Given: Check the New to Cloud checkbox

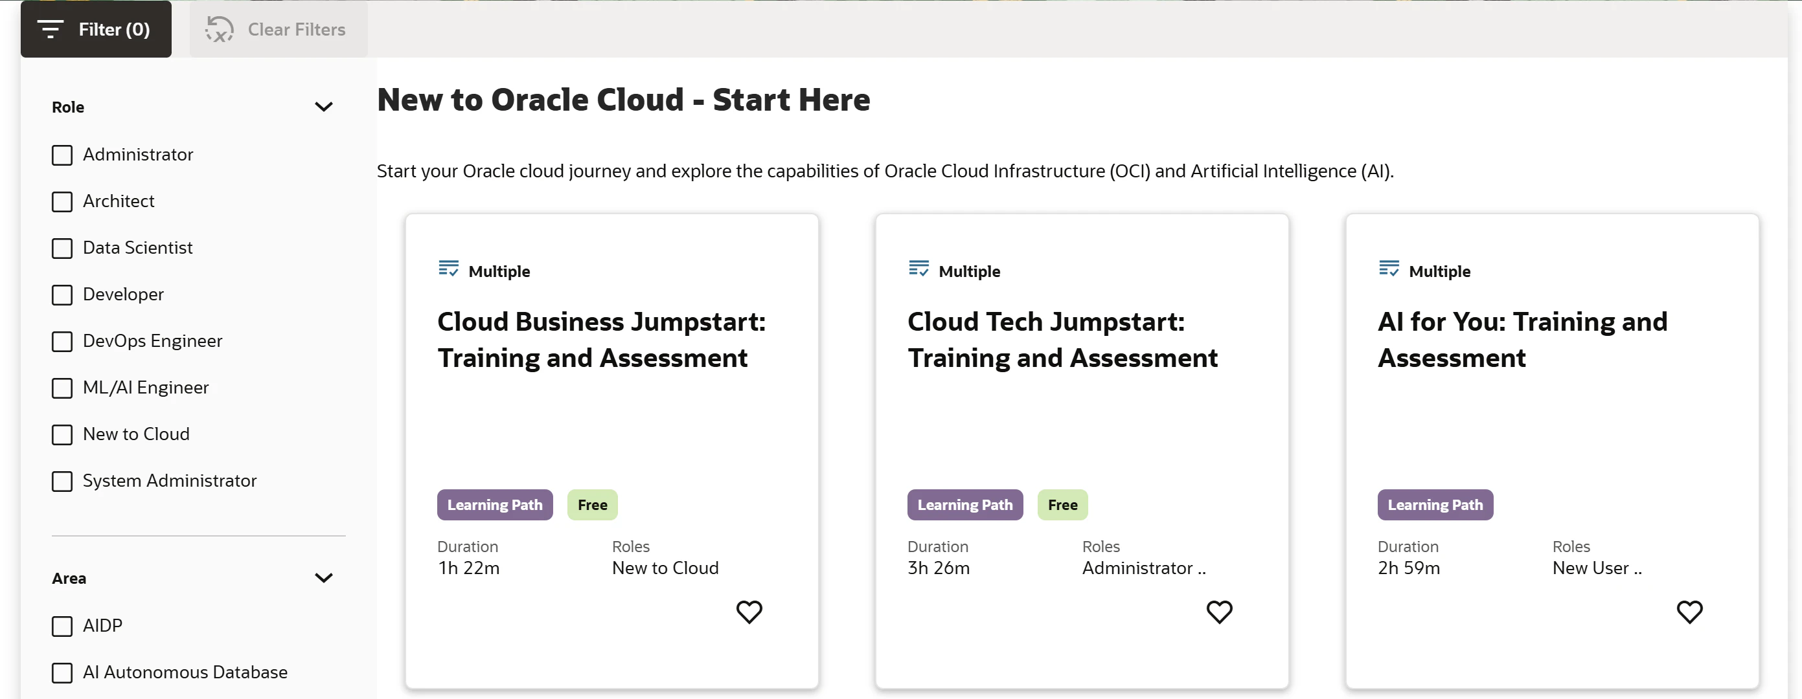Looking at the screenshot, I should [62, 435].
